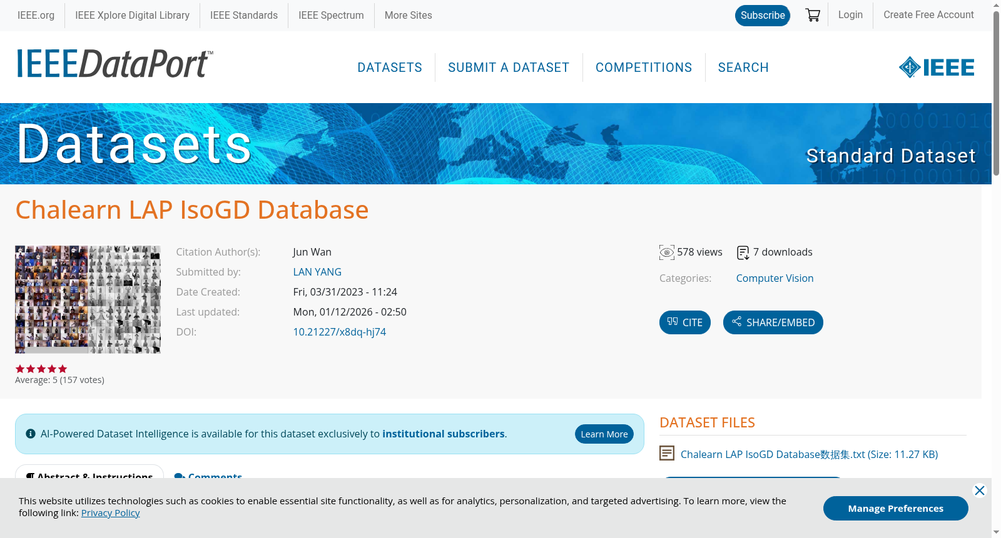Close the cookie notice banner
The width and height of the screenshot is (1001, 538).
click(x=980, y=491)
